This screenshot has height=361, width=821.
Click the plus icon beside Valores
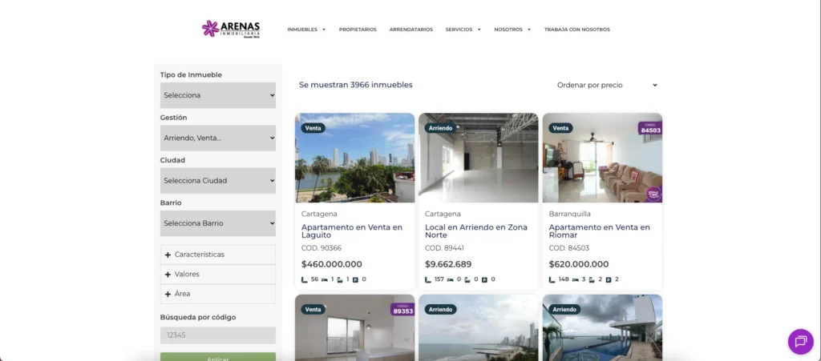pyautogui.click(x=168, y=275)
